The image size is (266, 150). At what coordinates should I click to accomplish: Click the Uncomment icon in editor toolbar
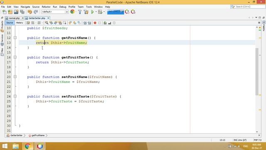point(110,23)
